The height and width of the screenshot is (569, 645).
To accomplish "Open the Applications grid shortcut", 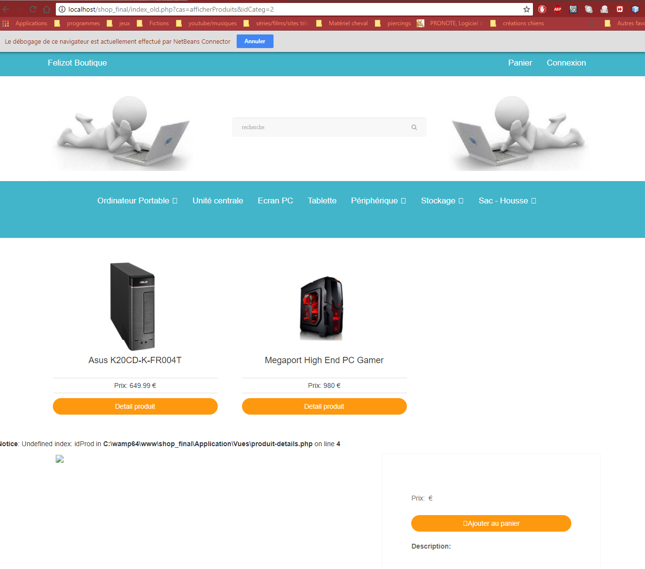I will pyautogui.click(x=25, y=23).
